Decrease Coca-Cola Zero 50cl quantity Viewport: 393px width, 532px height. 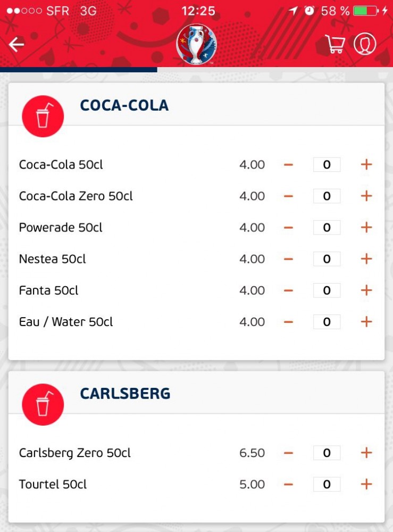289,196
